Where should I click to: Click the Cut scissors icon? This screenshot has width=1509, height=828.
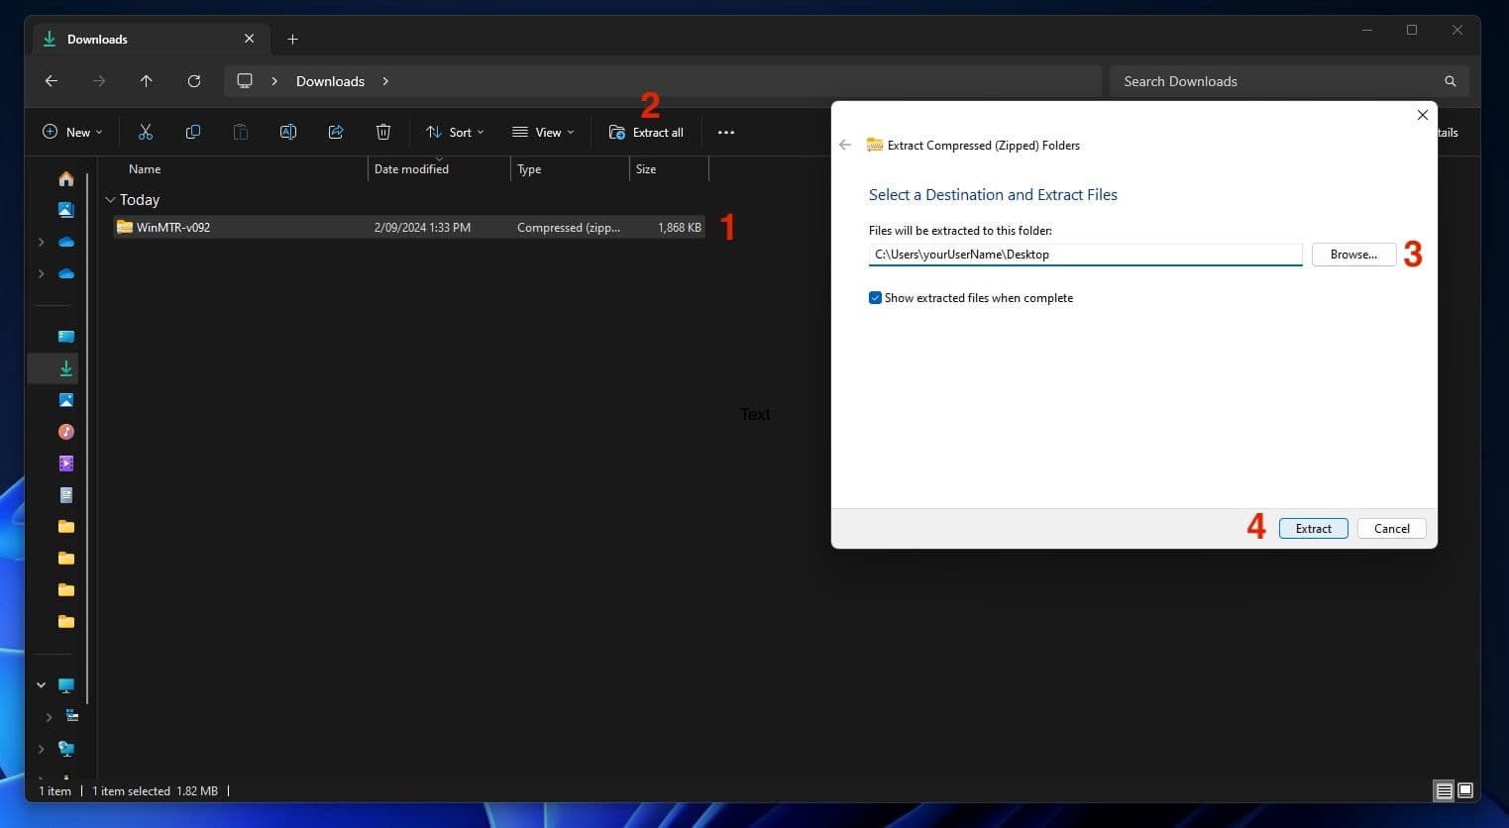click(x=146, y=132)
